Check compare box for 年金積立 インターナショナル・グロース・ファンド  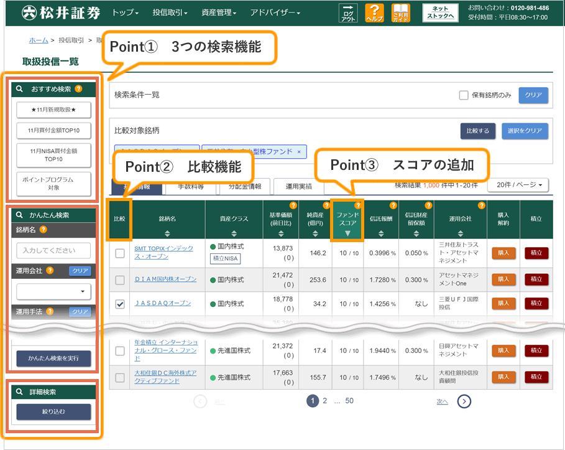coord(119,351)
